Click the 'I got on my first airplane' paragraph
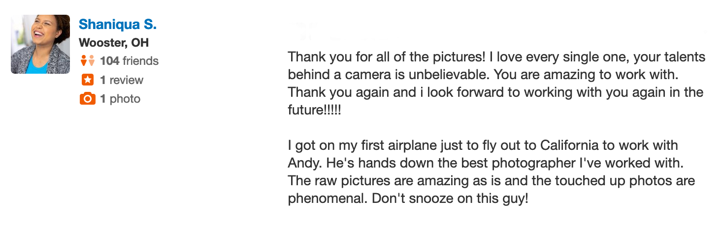The height and width of the screenshot is (226, 723). (491, 173)
